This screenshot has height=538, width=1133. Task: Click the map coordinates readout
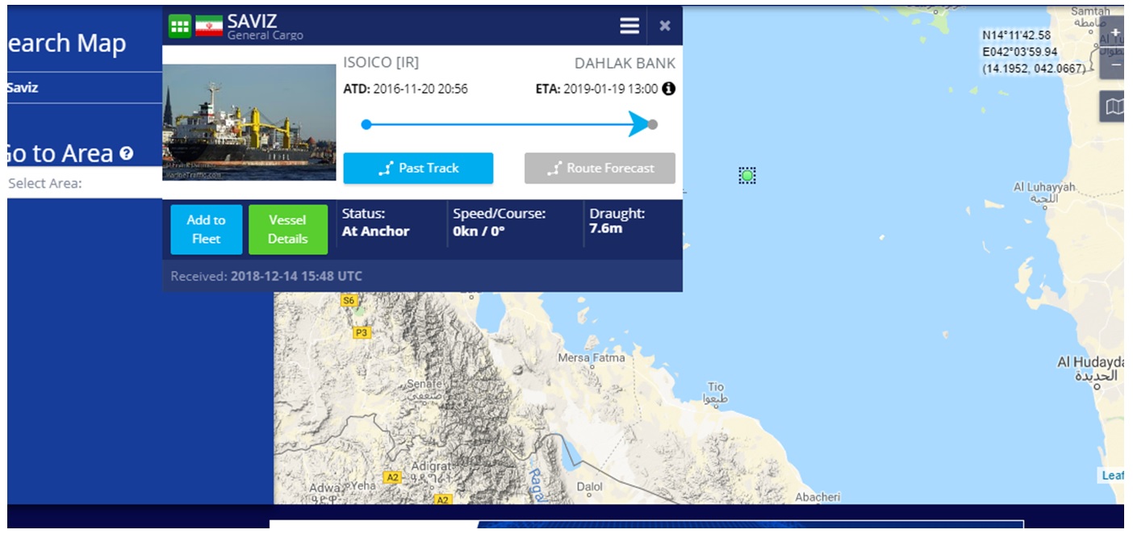[x=1034, y=52]
